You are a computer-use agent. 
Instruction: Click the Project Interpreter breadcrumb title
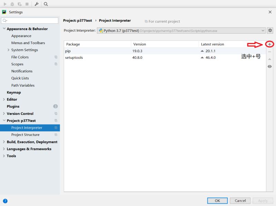click(x=115, y=21)
